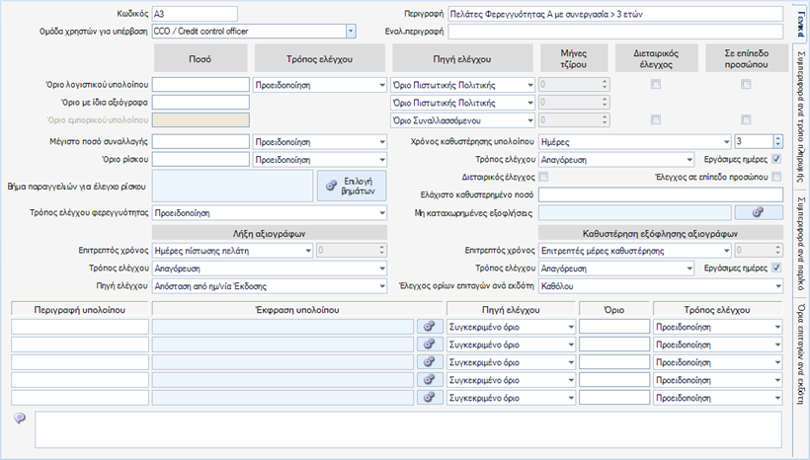
Task: Open Πηγή ελέγχου dropdown showing Απόσταση από ημ/νία Έκδοσης
Action: tap(382, 286)
